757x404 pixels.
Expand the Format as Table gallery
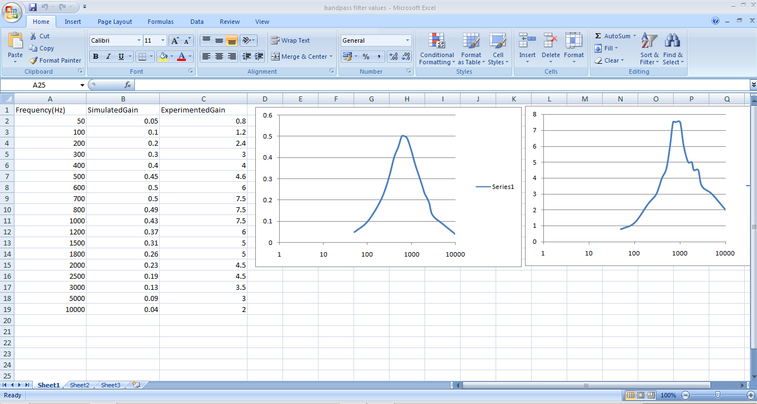coord(471,49)
